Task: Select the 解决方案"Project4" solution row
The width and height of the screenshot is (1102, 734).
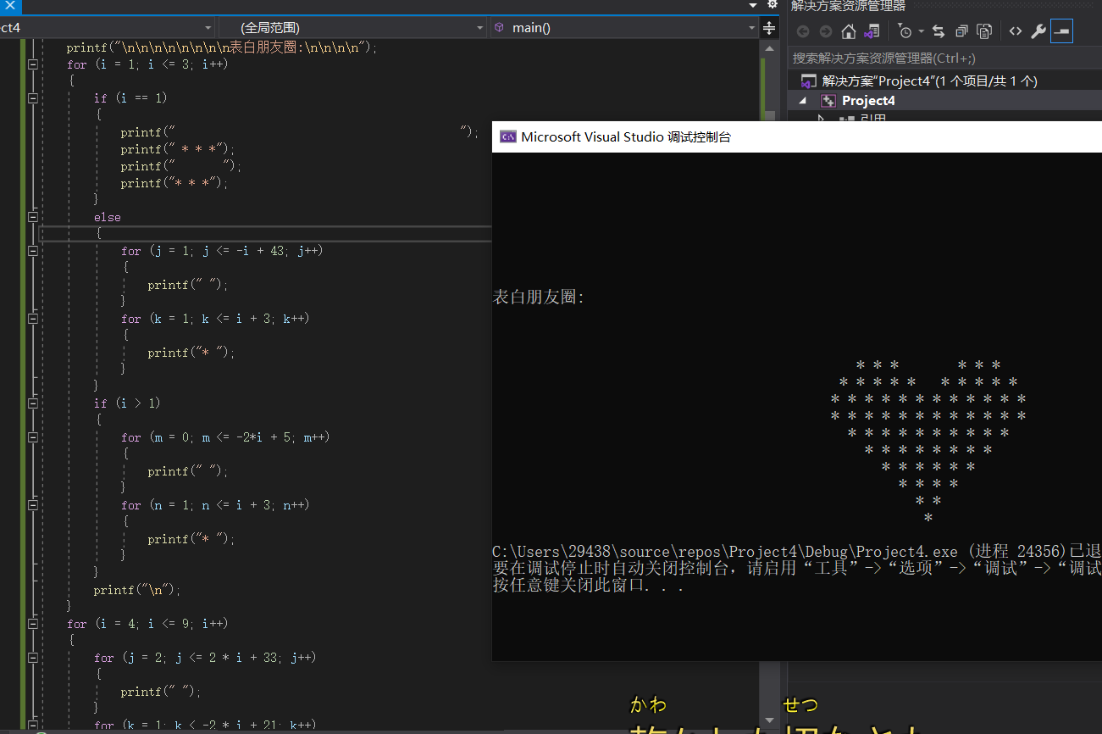Action: pyautogui.click(x=944, y=81)
